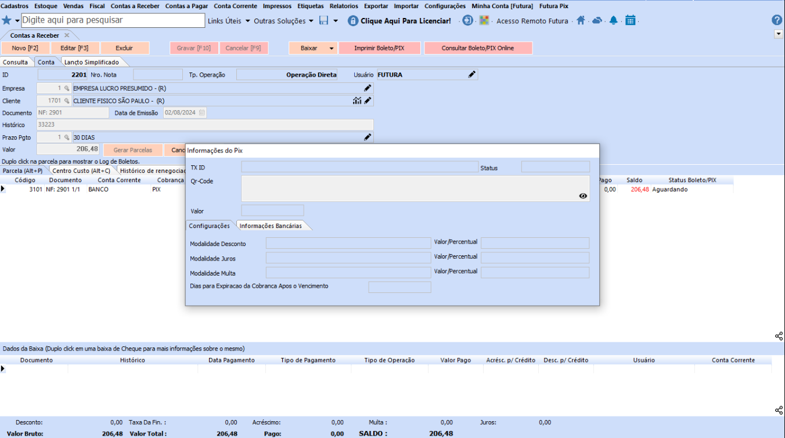The height and width of the screenshot is (438, 785).
Task: Open the home icon in toolbar
Action: click(x=581, y=20)
